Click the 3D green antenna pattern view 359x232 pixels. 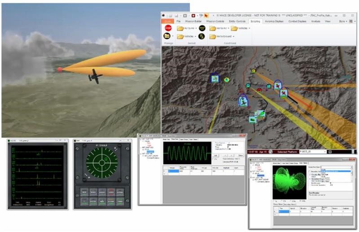[289, 182]
